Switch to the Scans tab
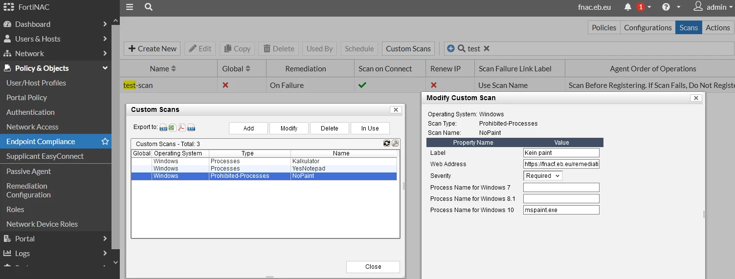This screenshot has width=735, height=279. pos(689,27)
